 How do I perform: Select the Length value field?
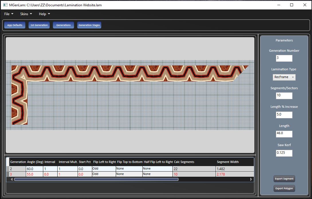pos(284,134)
